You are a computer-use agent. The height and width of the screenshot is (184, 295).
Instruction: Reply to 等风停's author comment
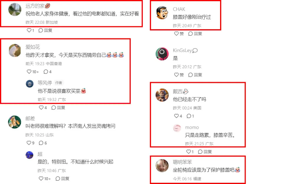(x=58, y=108)
